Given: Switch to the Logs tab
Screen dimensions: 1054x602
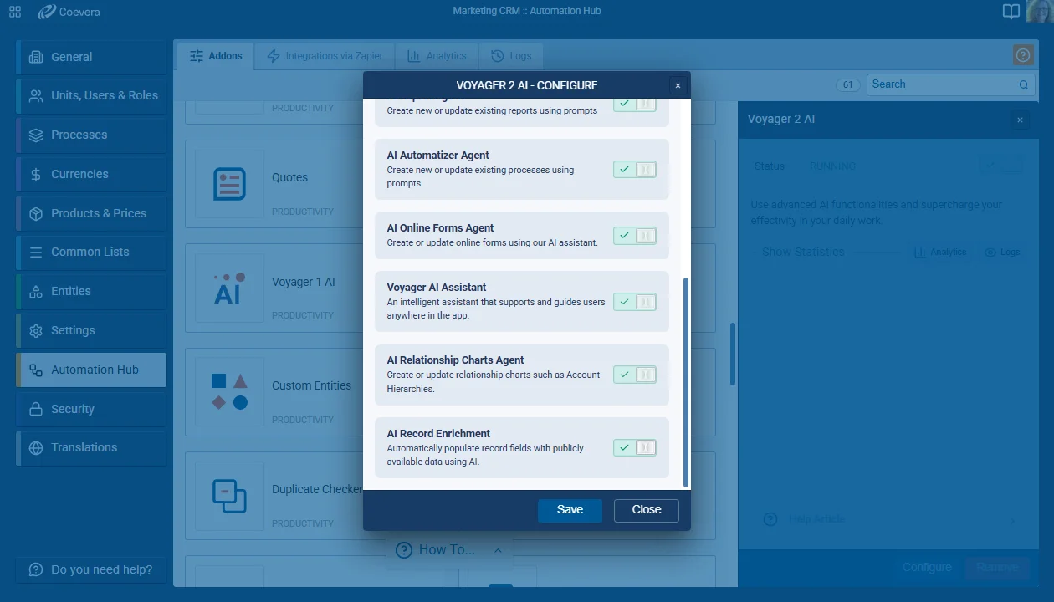Looking at the screenshot, I should coord(511,56).
